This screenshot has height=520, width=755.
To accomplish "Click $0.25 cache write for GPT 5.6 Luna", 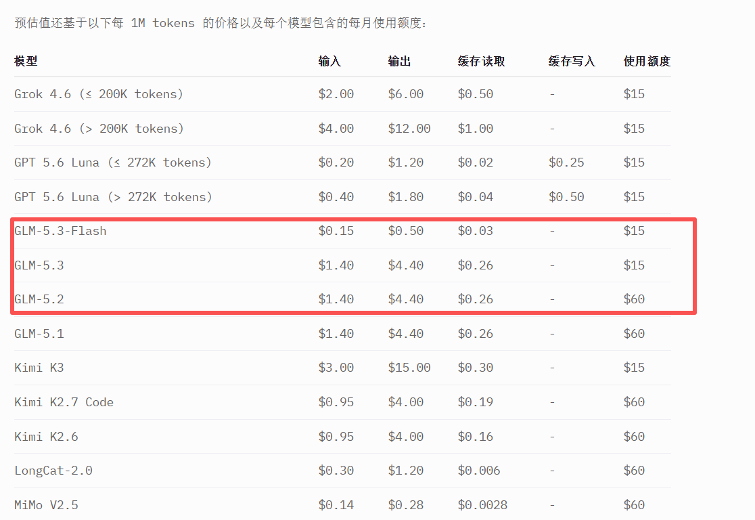I will pyautogui.click(x=566, y=162).
